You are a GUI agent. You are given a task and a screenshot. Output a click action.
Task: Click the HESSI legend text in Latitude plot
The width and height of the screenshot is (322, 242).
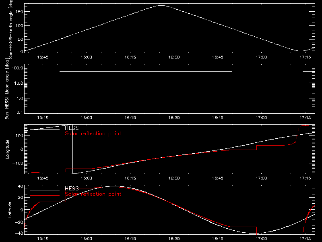tap(72, 188)
